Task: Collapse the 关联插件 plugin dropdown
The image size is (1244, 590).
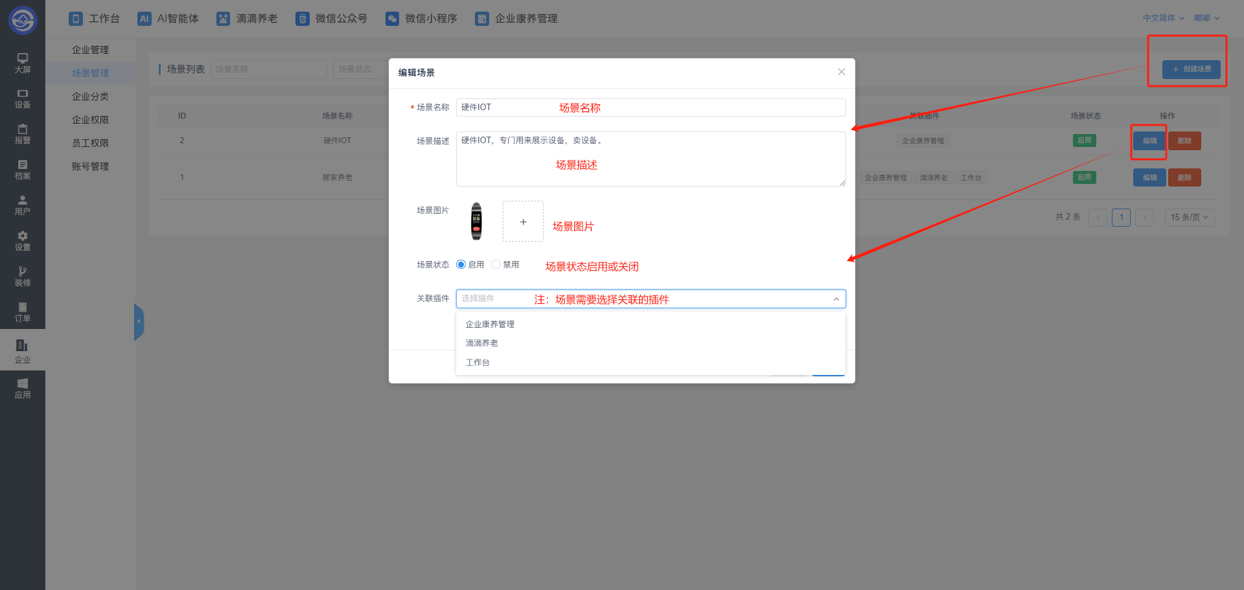Action: [836, 299]
